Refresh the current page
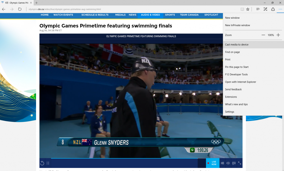Image resolution: width=284 pixels, height=171 pixels. click(x=20, y=9)
